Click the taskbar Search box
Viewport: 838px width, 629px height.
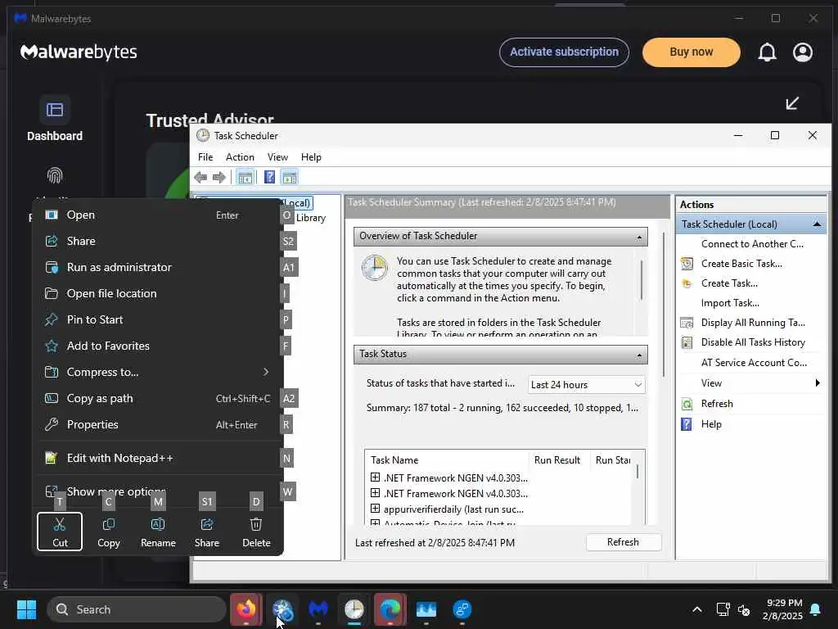pyautogui.click(x=137, y=609)
